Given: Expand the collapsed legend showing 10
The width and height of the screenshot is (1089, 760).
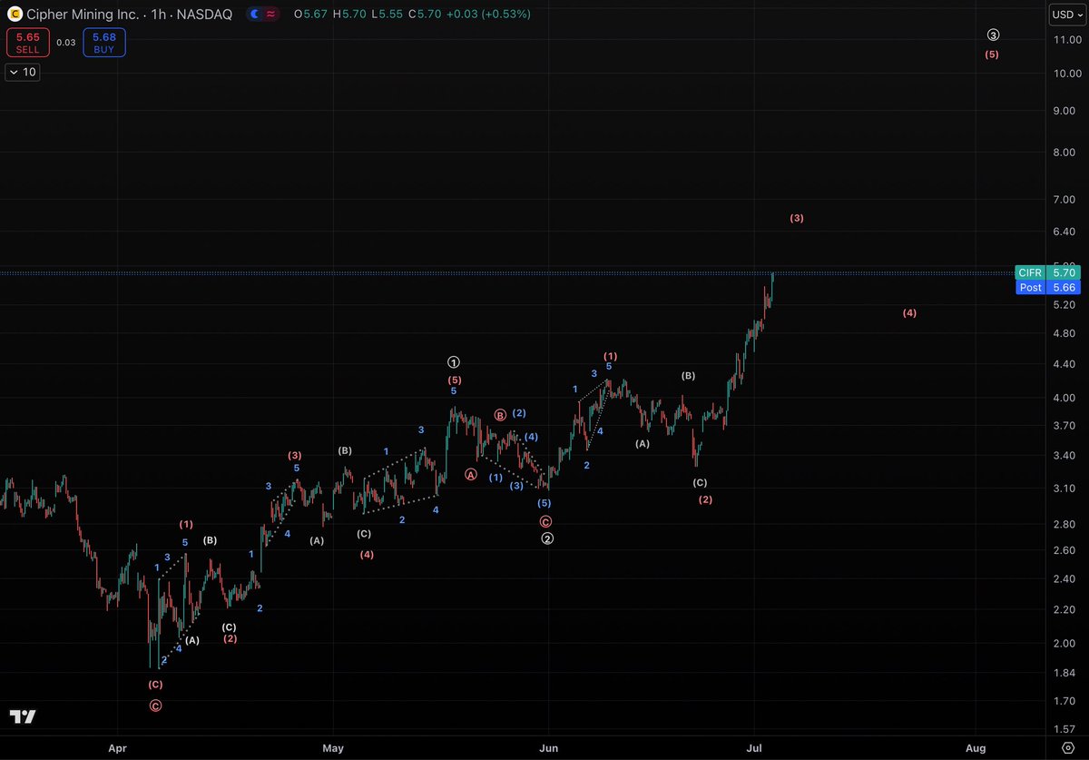Looking at the screenshot, I should [x=23, y=73].
